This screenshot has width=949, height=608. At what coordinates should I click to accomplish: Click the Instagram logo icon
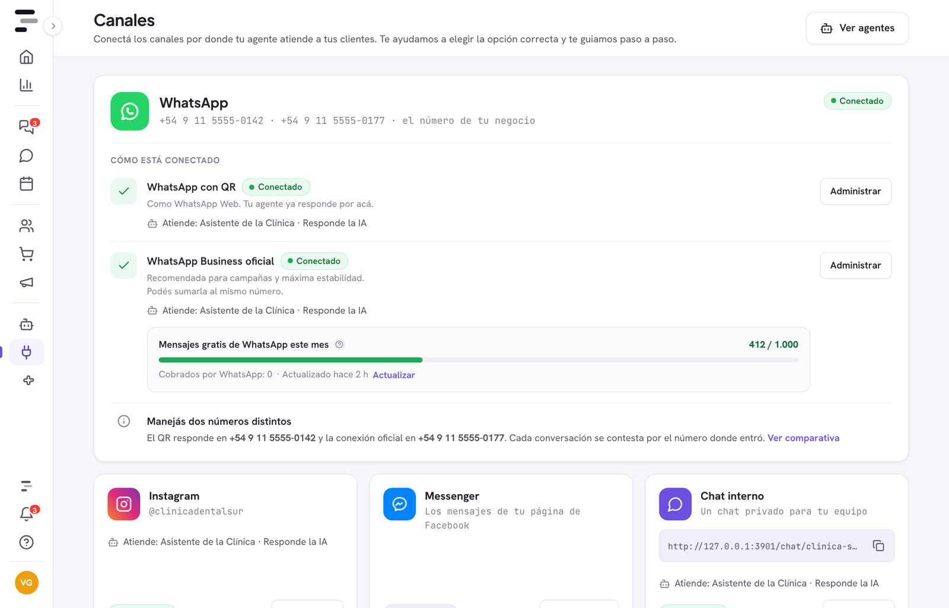123,504
